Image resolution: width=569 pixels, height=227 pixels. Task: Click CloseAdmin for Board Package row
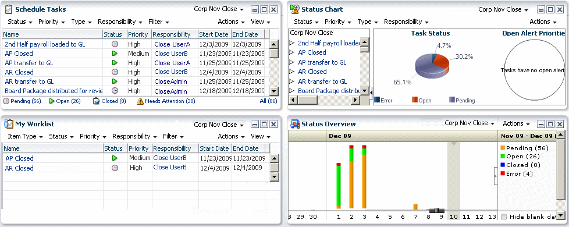(x=170, y=91)
